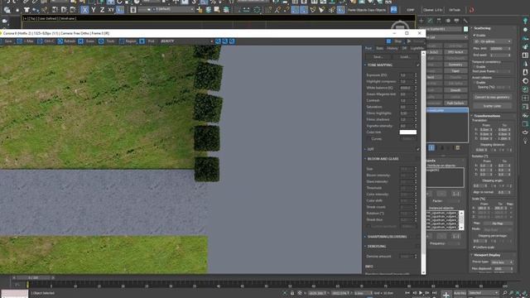Collapse the TONE MAPPING section

(380, 65)
